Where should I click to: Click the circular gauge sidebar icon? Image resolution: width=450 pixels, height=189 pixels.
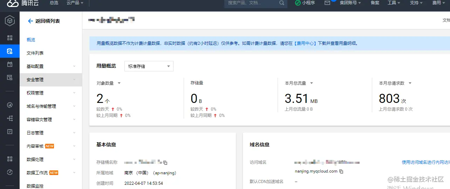pyautogui.click(x=10, y=105)
